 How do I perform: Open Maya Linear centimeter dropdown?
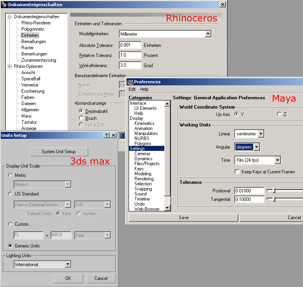click(261, 134)
